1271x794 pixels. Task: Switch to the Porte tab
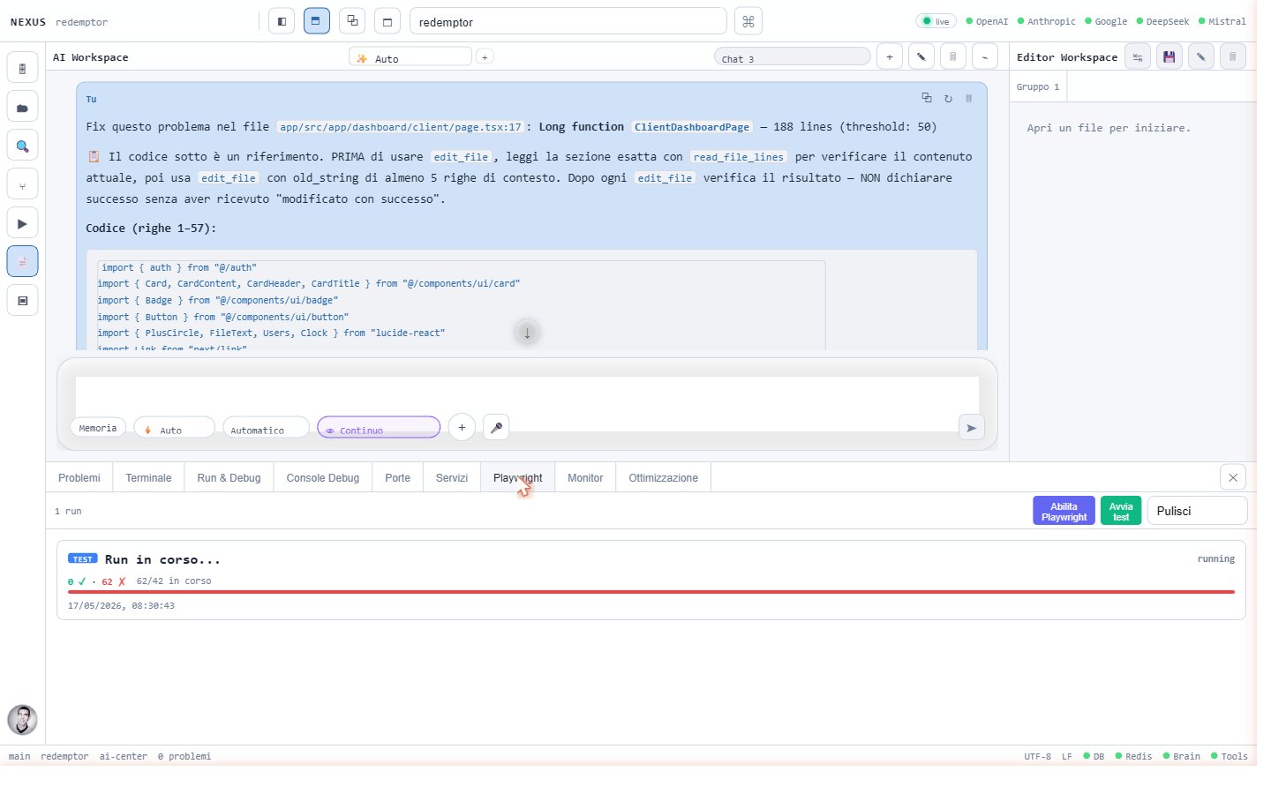coord(397,477)
